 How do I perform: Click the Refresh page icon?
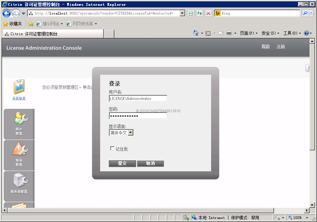click(200, 13)
